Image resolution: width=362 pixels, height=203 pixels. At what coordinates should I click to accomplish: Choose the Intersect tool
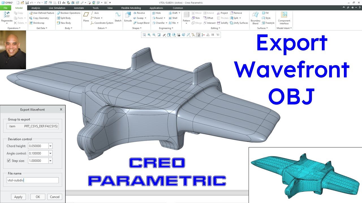[209, 23]
